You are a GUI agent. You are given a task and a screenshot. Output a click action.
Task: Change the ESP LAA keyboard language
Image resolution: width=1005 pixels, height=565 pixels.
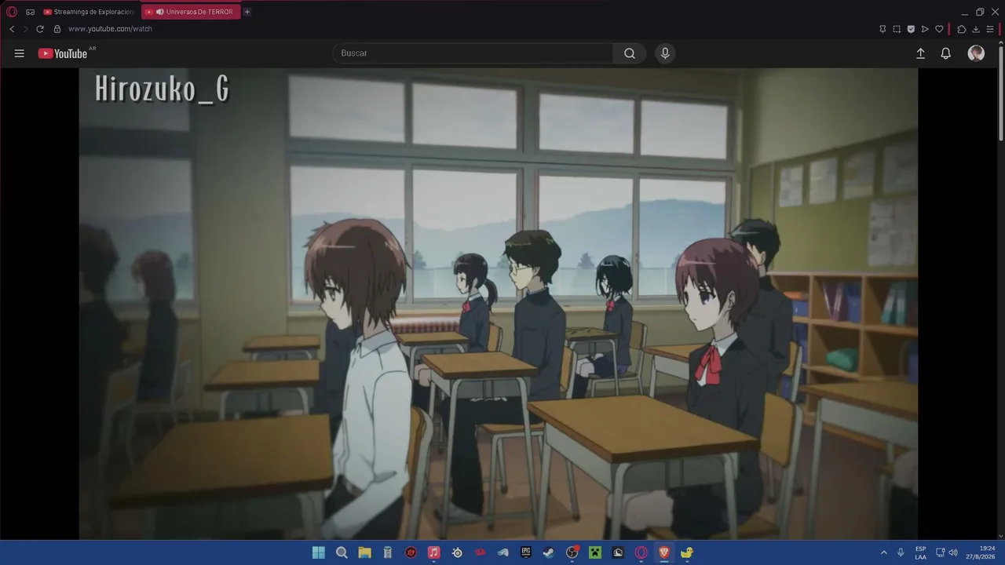pos(920,552)
